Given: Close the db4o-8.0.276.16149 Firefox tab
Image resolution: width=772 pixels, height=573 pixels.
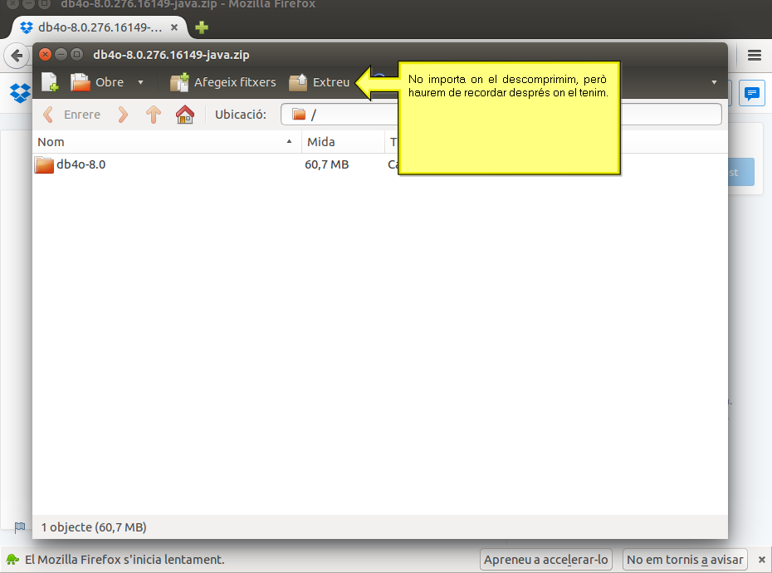Looking at the screenshot, I should (x=173, y=27).
